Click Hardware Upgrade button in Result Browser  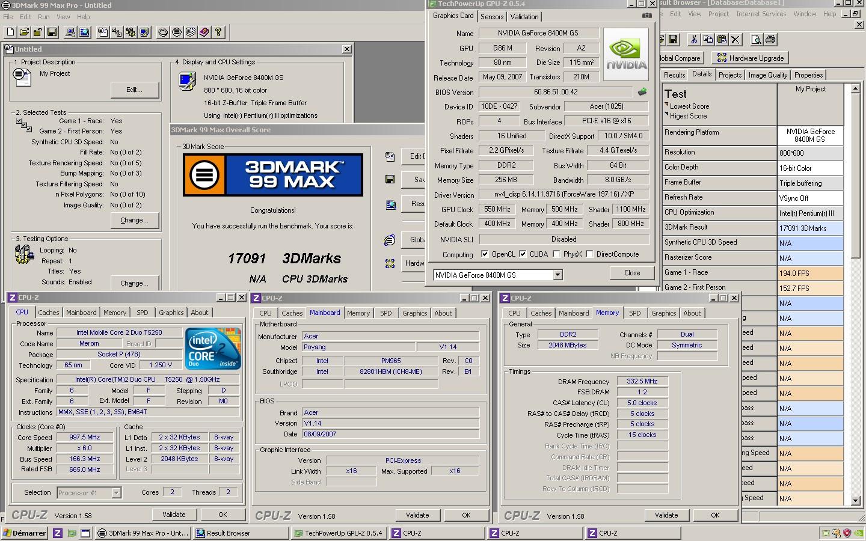(750, 58)
